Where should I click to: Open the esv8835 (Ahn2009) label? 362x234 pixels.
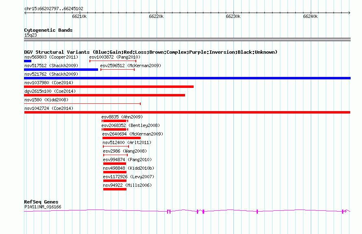pyautogui.click(x=122, y=117)
